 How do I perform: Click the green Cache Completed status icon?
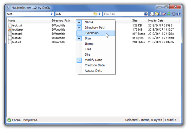[x=9, y=120]
